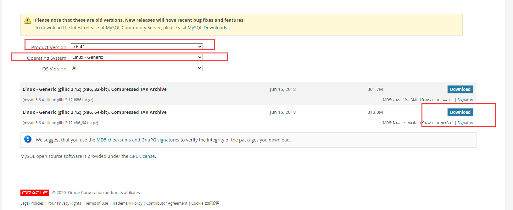Open the OS Version dropdown showing All
The image size is (513, 210).
click(137, 68)
